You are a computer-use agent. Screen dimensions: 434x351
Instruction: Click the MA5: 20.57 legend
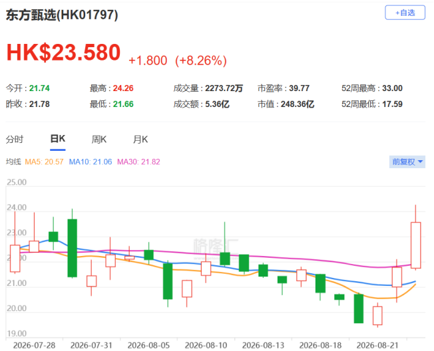coord(44,162)
